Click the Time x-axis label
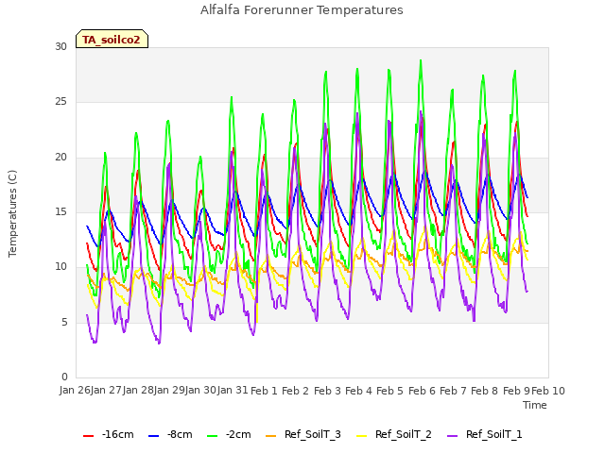Viewport: 605px width, 453px height. (535, 405)
